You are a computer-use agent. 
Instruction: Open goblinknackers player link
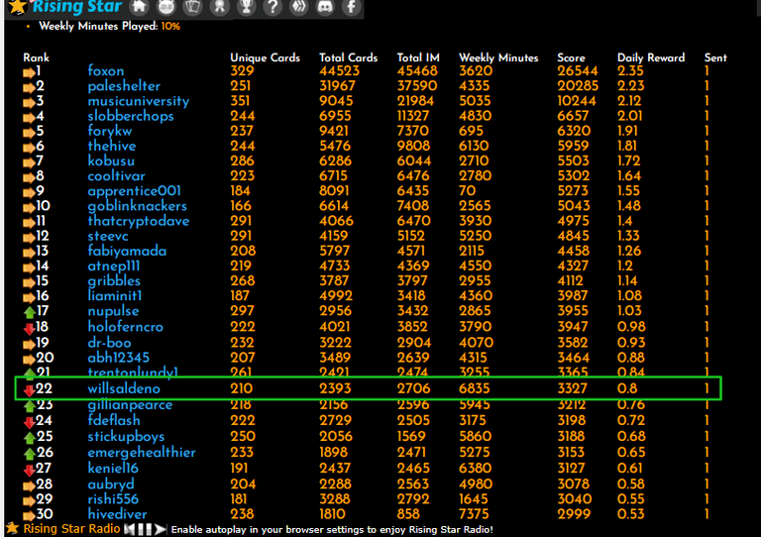point(137,206)
